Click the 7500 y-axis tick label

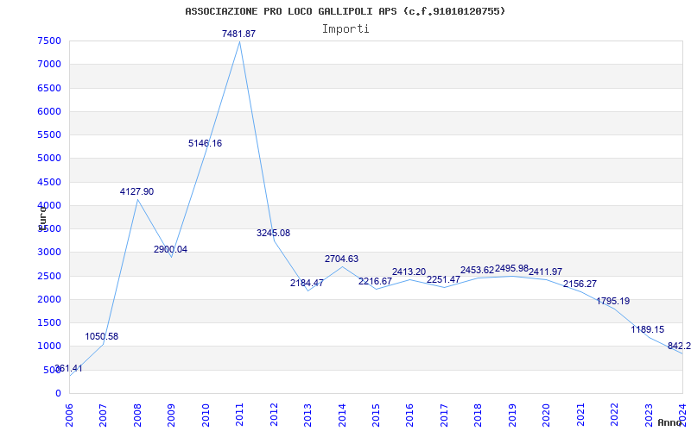[49, 41]
